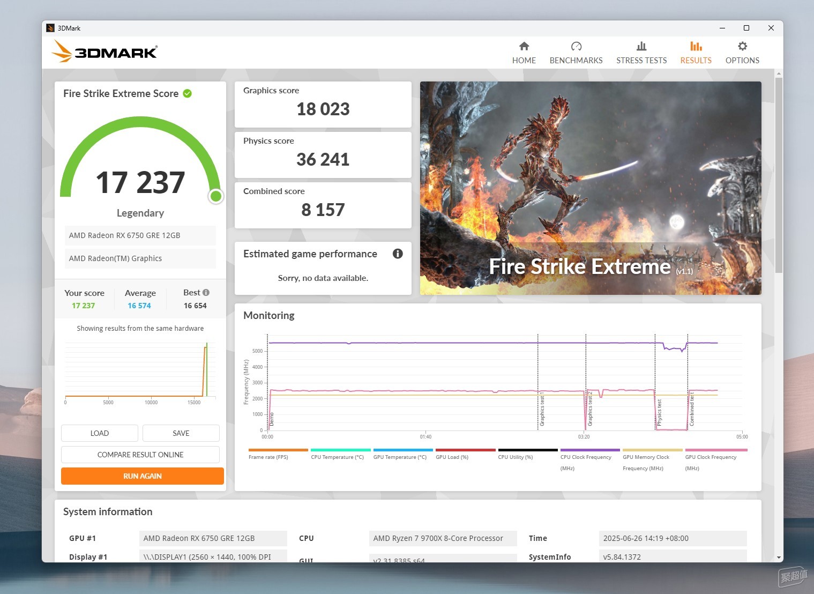Click the Best score info icon
Viewport: 814px width, 594px height.
(x=206, y=293)
